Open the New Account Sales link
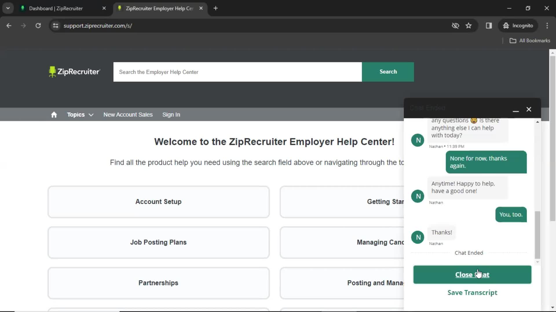Screen dimensions: 556x312 point(128,115)
